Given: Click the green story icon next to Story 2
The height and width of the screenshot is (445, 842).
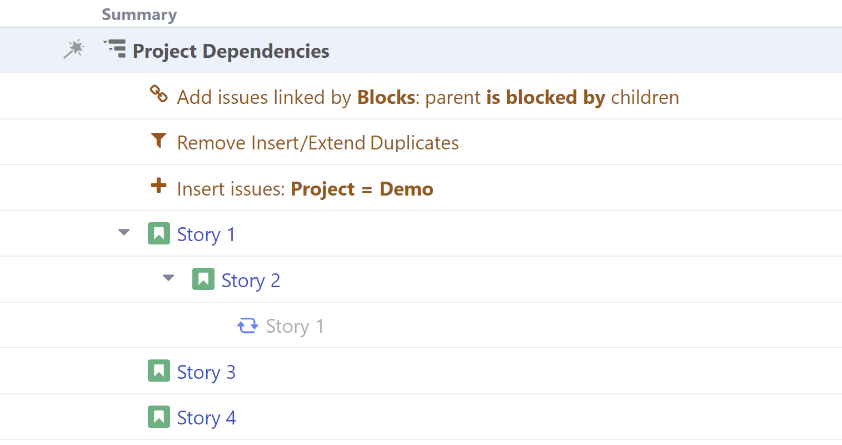Looking at the screenshot, I should 204,279.
